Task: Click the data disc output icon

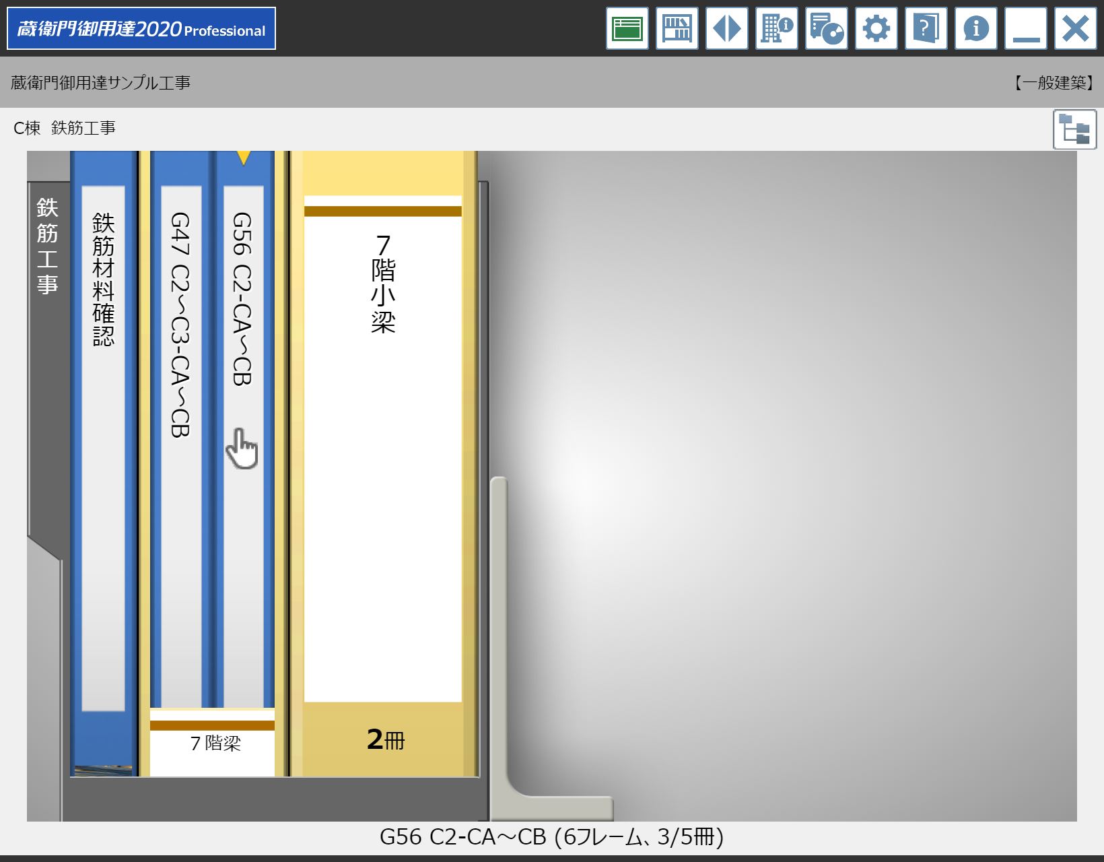Action: point(827,28)
